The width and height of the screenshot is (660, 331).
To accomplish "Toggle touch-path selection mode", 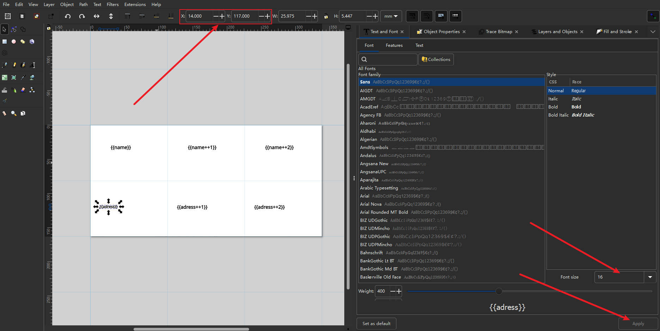I will (x=51, y=16).
